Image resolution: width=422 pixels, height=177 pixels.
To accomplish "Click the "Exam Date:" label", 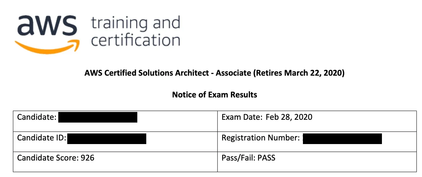I will click(242, 117).
